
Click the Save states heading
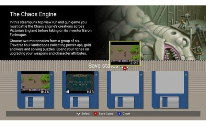(x=103, y=66)
